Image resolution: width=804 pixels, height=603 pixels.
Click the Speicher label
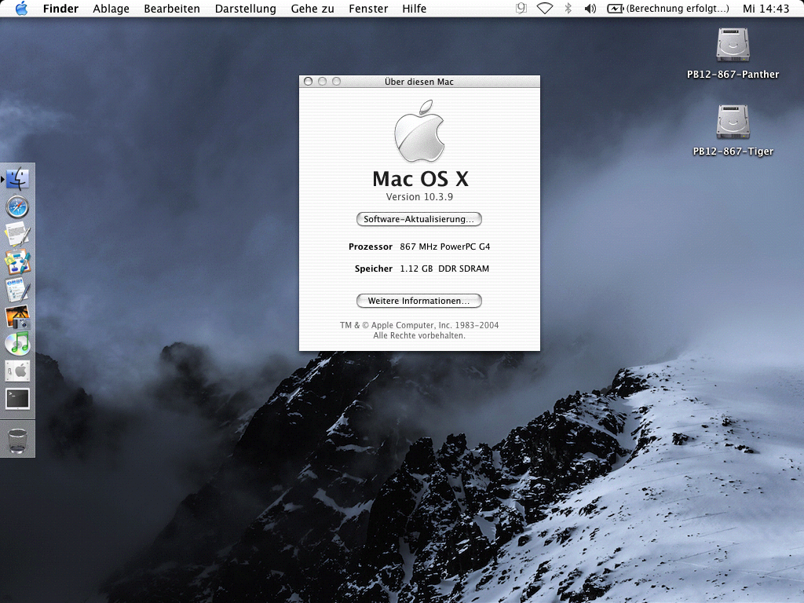373,269
